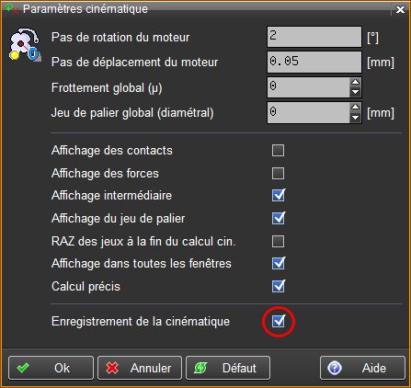Uncheck Enregistrement de la cinématique

[x=279, y=321]
